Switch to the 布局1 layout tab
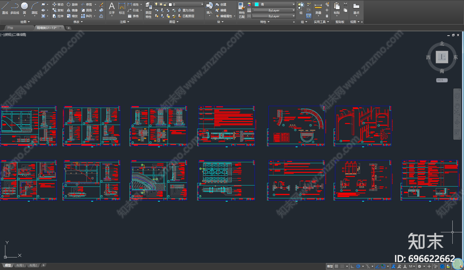Screen dimensions: 464x270 click(x=20, y=265)
